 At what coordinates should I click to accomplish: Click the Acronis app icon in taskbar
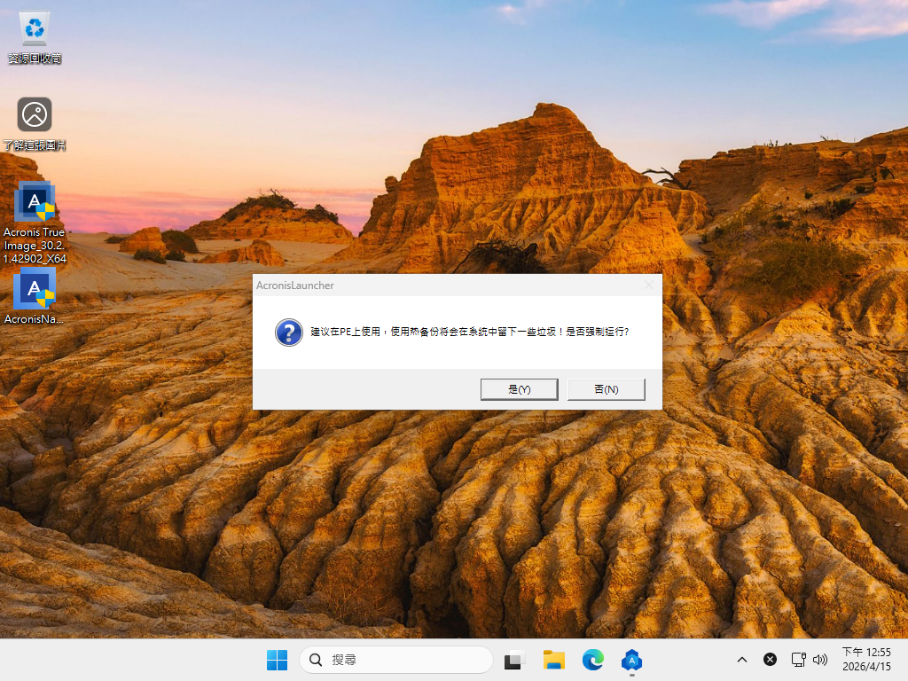click(631, 660)
